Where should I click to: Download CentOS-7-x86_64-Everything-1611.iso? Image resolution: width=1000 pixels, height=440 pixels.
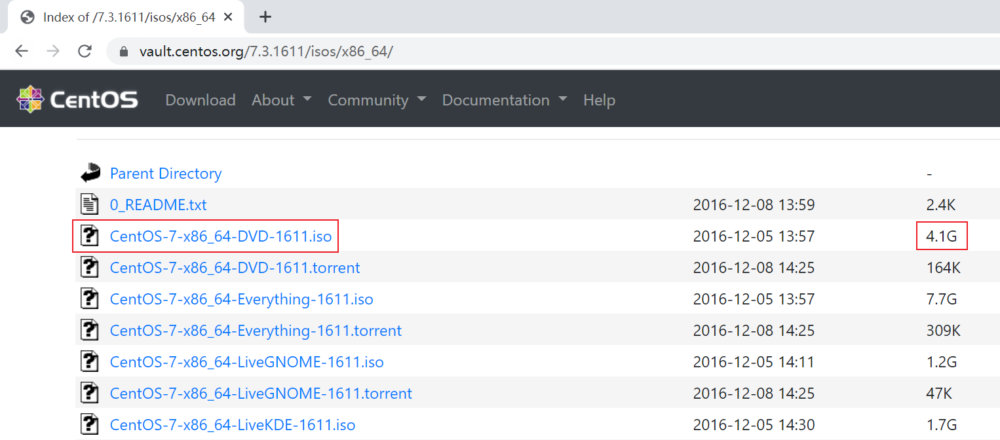point(242,299)
